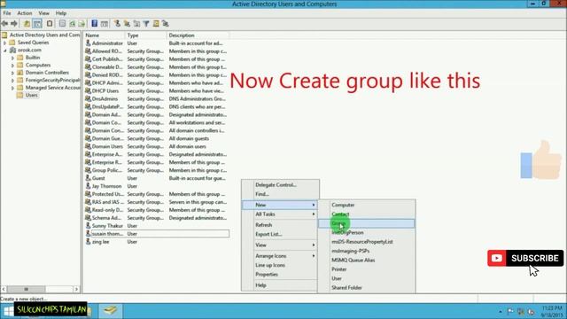Screen dimensions: 567x319
Task: Select the Domain Users group row
Action: click(x=157, y=146)
